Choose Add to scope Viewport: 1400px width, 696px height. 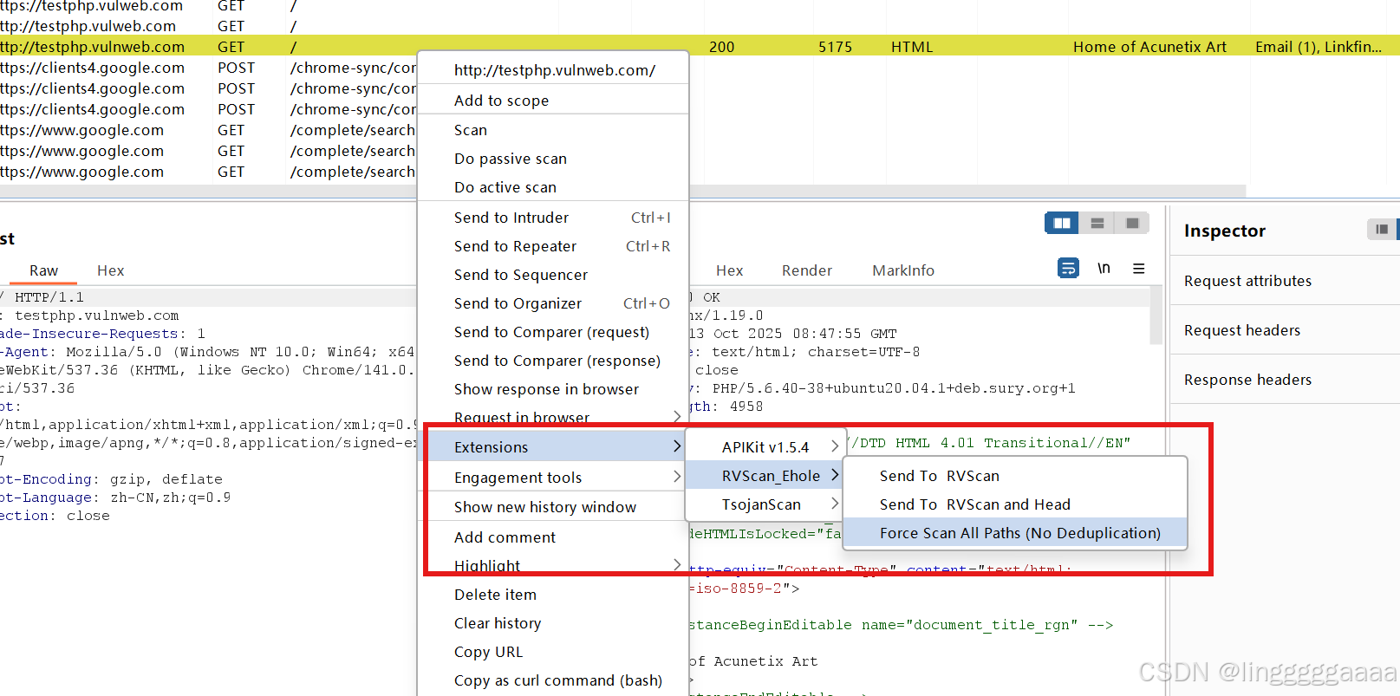click(501, 101)
